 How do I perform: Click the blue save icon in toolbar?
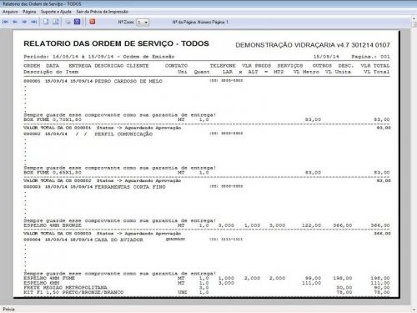coord(77,22)
